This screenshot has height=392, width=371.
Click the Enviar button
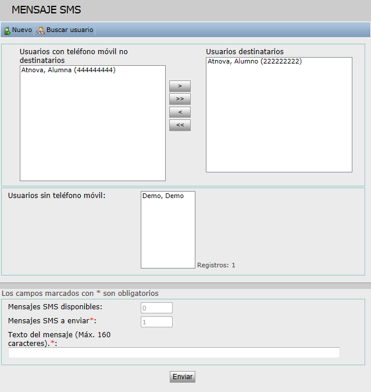pos(183,377)
